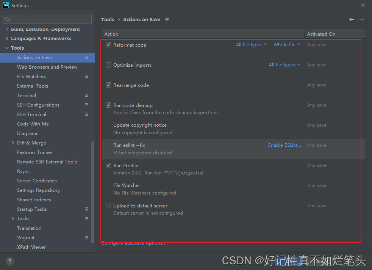372x270 pixels.
Task: Click the Update copyright notice row
Action: tap(233, 129)
